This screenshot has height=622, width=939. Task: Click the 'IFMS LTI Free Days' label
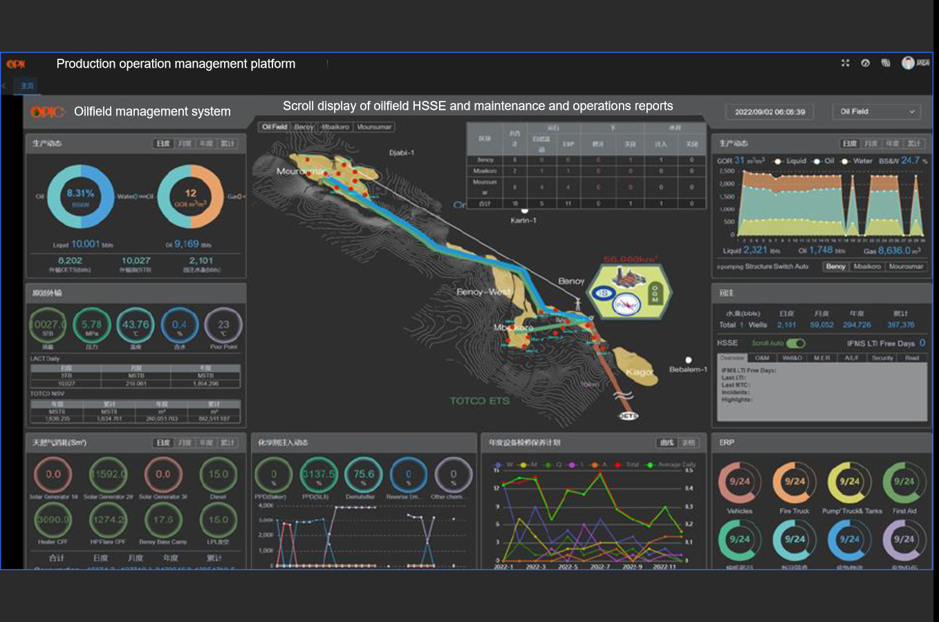(881, 343)
